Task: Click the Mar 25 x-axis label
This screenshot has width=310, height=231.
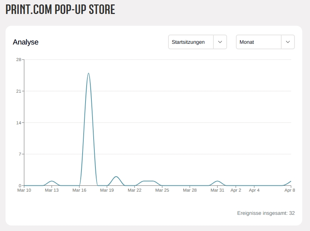Action: tap(162, 190)
